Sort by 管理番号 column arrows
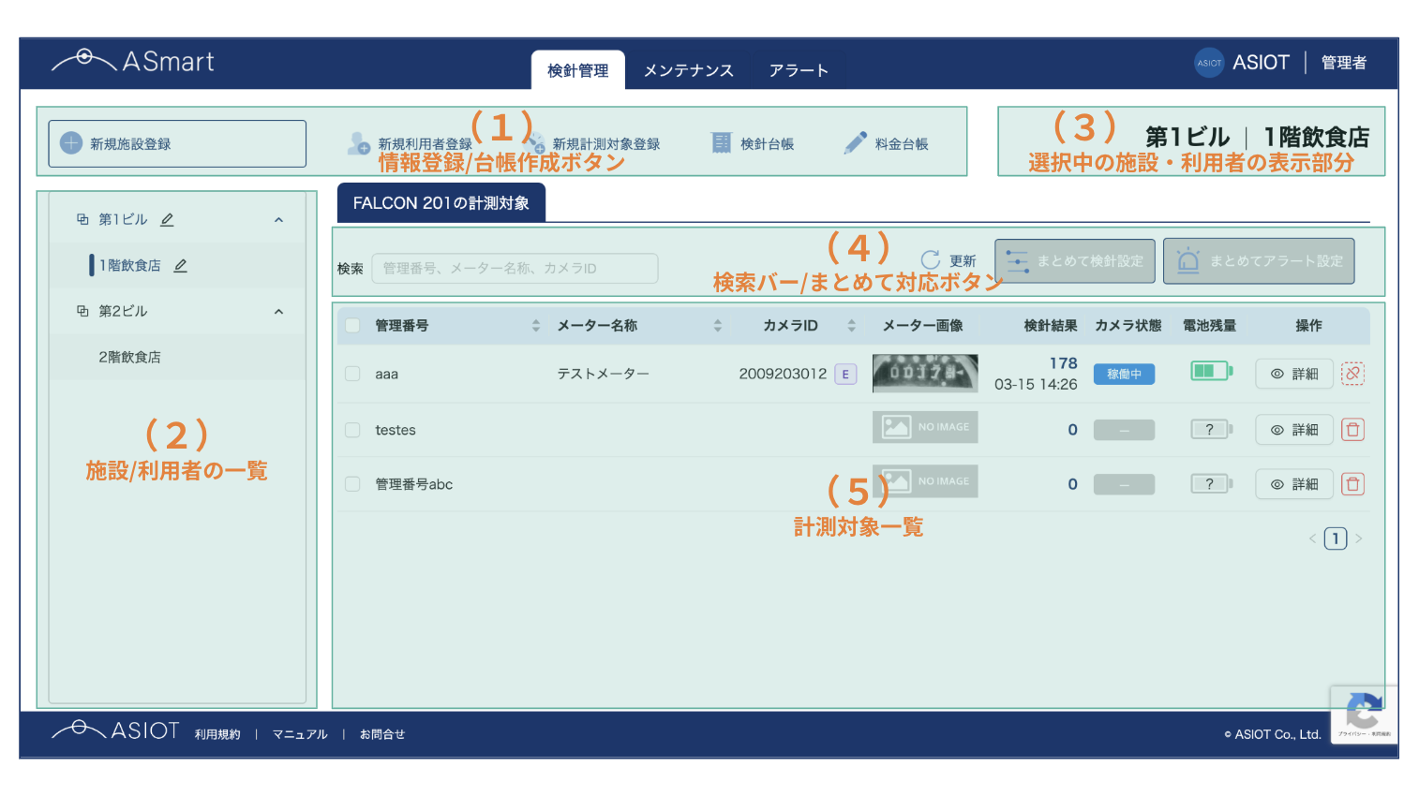 pos(536,326)
